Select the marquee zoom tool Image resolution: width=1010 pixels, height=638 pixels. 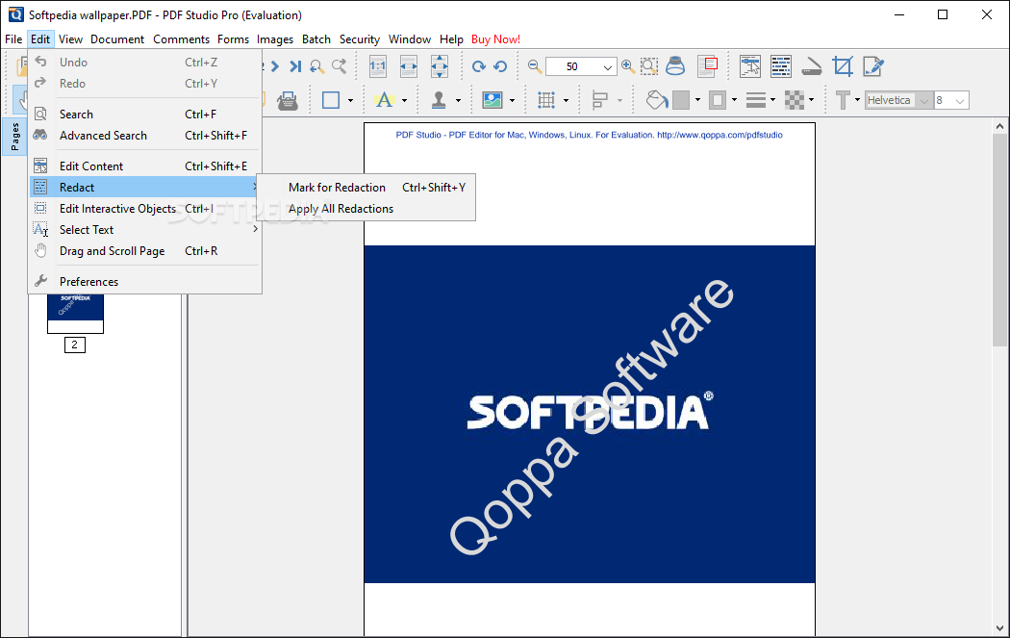pyautogui.click(x=649, y=66)
